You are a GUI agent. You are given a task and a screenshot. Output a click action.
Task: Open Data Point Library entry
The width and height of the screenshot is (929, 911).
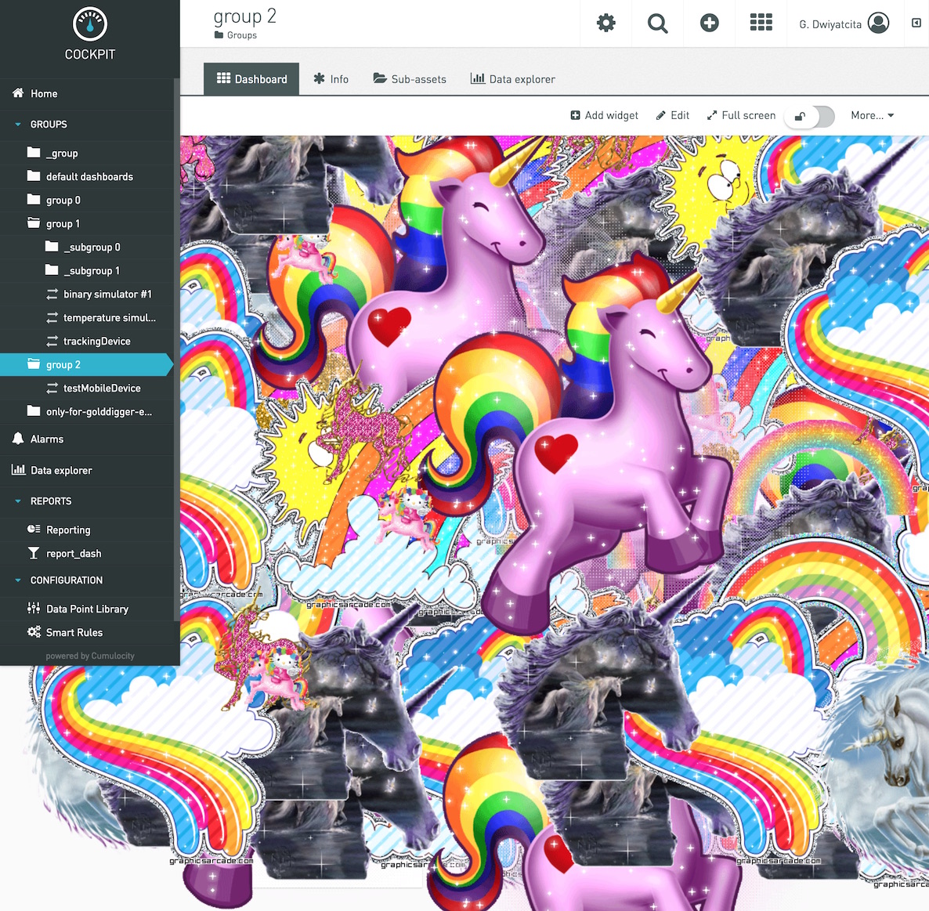click(87, 609)
